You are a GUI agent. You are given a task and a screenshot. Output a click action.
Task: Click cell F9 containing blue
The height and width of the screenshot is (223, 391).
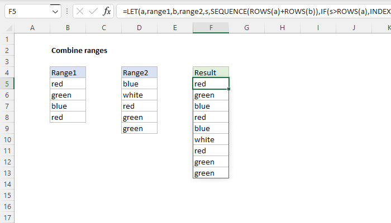211,128
